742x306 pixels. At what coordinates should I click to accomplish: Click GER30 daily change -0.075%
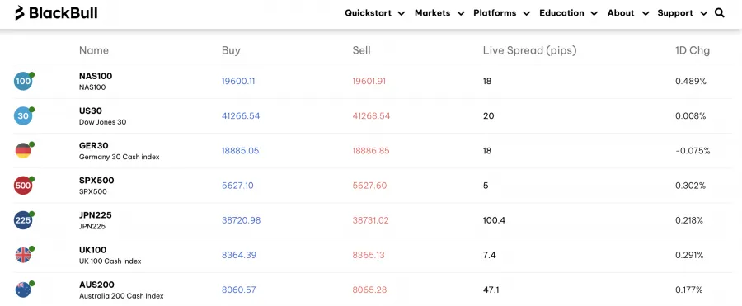coord(693,151)
